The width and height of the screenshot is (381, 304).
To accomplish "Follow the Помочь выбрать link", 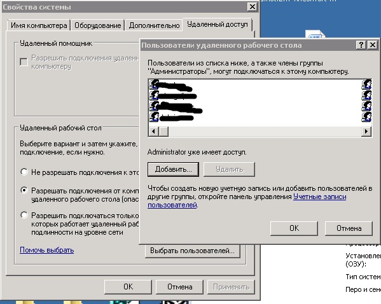I will pos(47,250).
